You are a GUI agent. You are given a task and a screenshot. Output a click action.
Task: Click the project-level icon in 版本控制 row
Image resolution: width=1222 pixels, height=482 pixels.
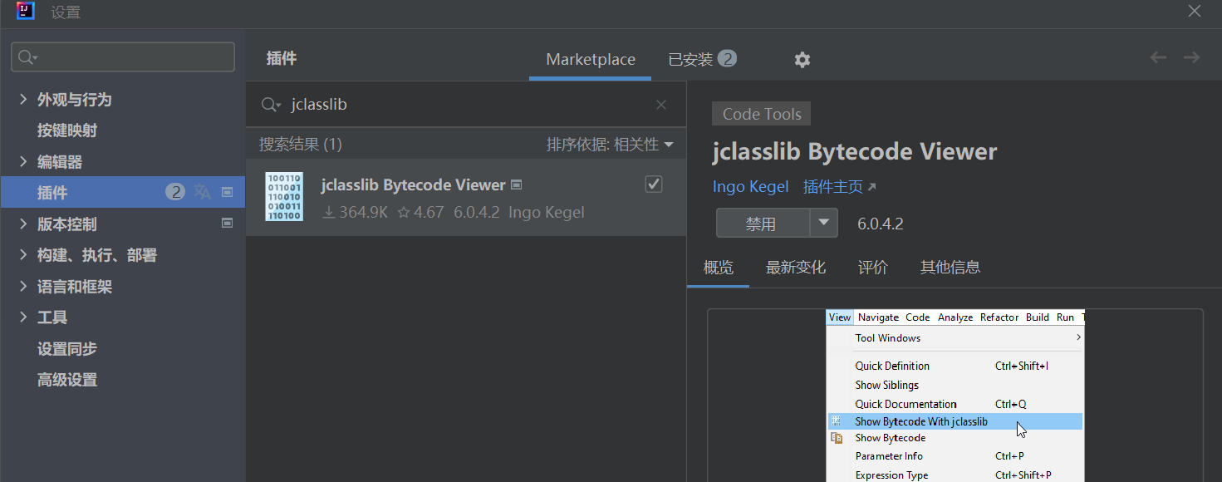[x=227, y=224]
